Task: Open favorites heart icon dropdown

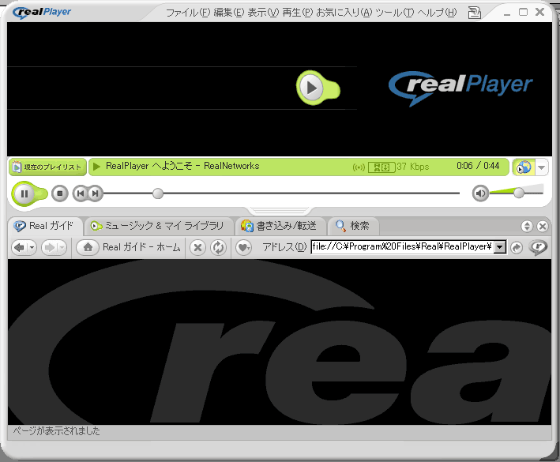Action: pos(244,247)
